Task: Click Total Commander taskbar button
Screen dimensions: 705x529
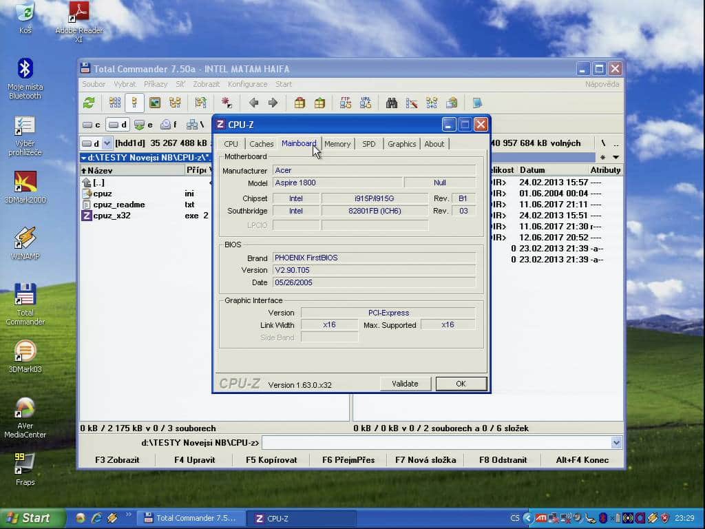Action: (191, 518)
